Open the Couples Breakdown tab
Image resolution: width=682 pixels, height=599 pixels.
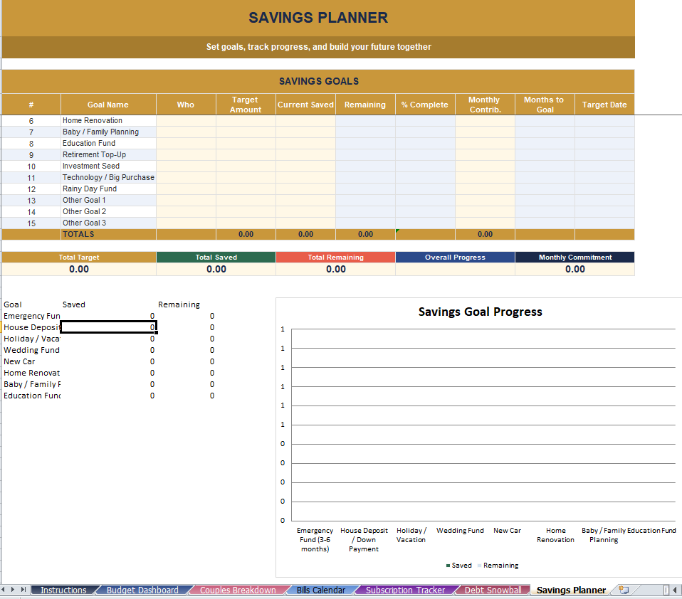point(238,590)
